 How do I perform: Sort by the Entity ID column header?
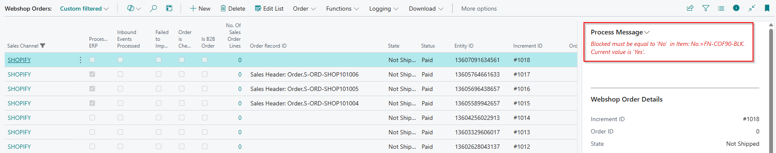click(x=464, y=46)
